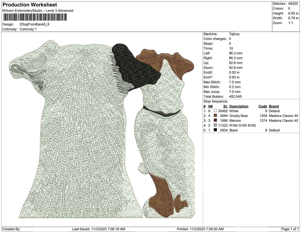This screenshot has width=301, height=232.
Task: Click the Machine value Tajima
Action: 234,34
